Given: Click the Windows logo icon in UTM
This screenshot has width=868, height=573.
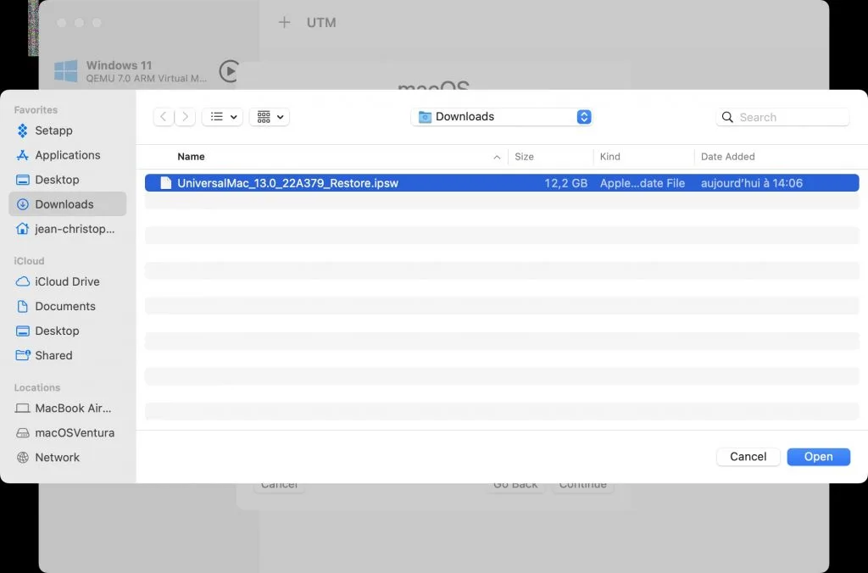Looking at the screenshot, I should [66, 71].
